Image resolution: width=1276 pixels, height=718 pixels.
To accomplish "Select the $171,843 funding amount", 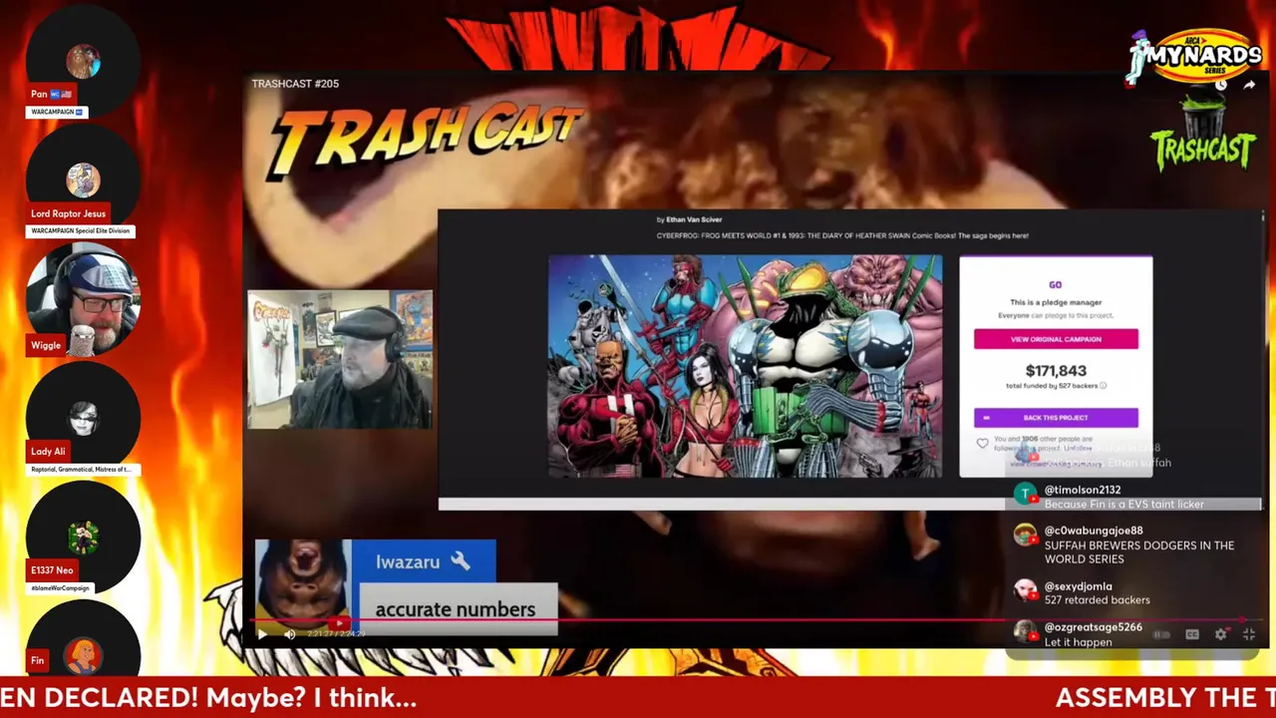I will click(1056, 371).
